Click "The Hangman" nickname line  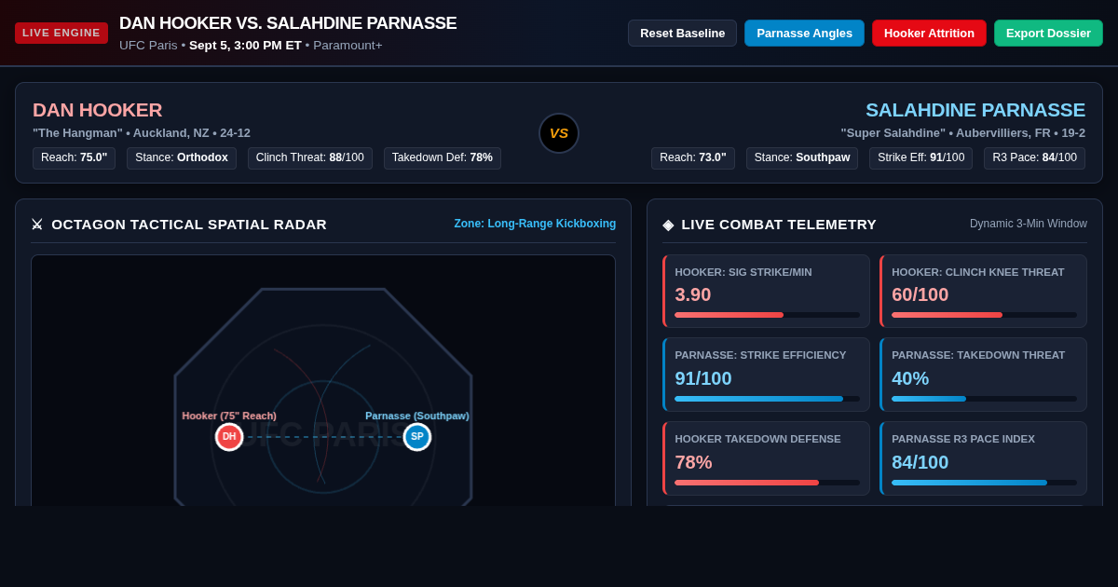pos(142,133)
